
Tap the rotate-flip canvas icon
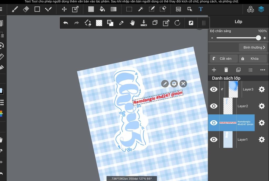pyautogui.click(x=88, y=23)
